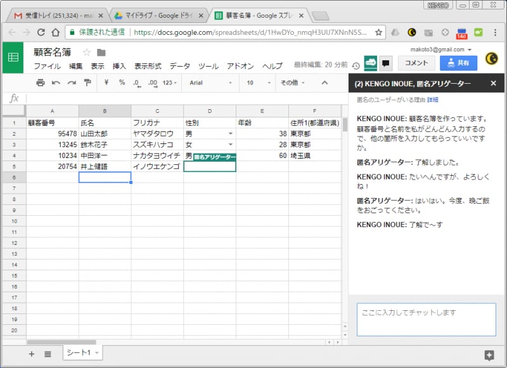Click the redo arrow icon
The width and height of the screenshot is (507, 368).
(72, 82)
